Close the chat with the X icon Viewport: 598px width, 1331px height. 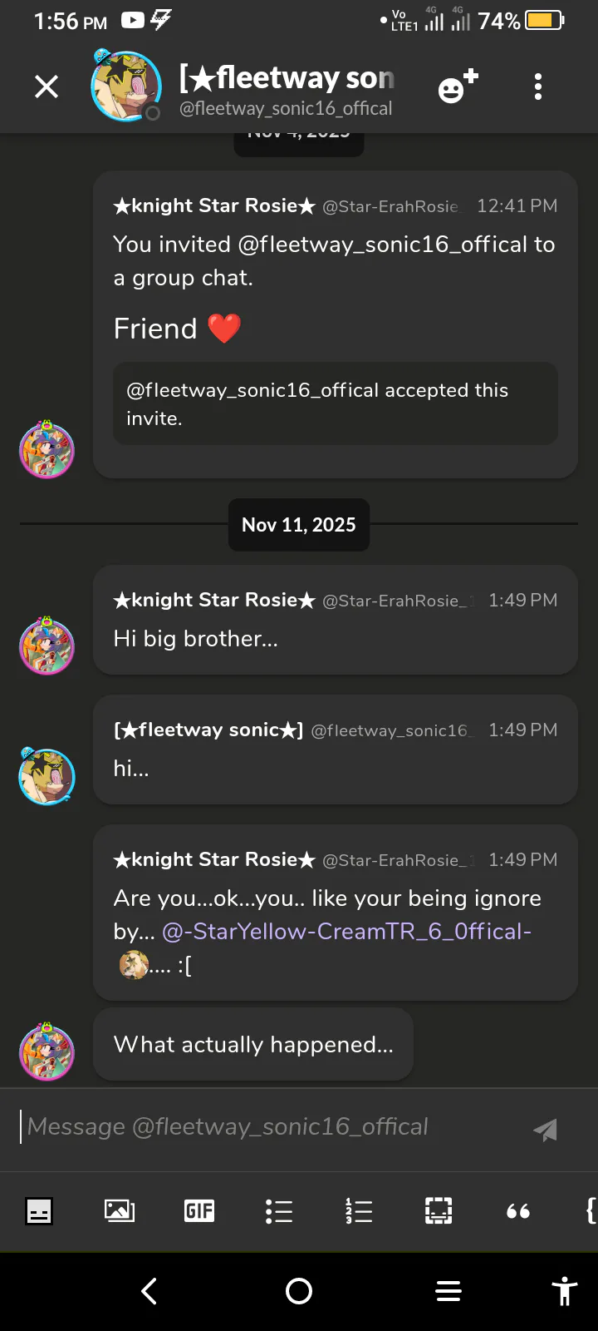coord(47,87)
